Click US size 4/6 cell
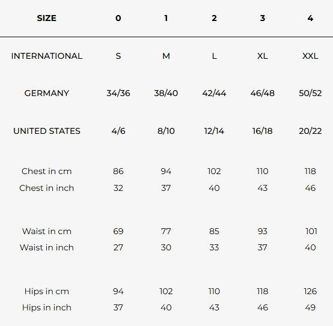 click(x=118, y=131)
